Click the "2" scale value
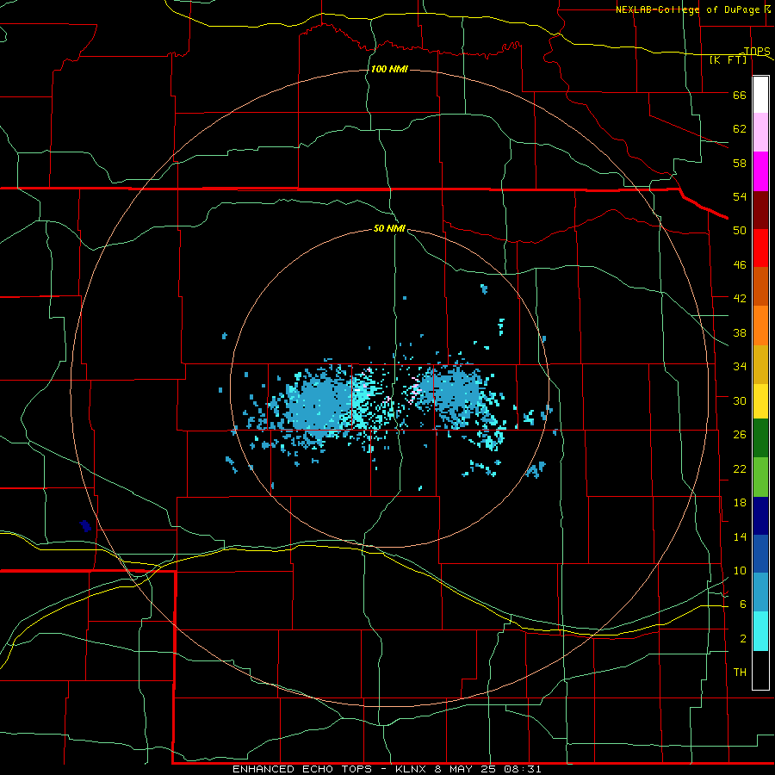The height and width of the screenshot is (775, 775). 743,639
